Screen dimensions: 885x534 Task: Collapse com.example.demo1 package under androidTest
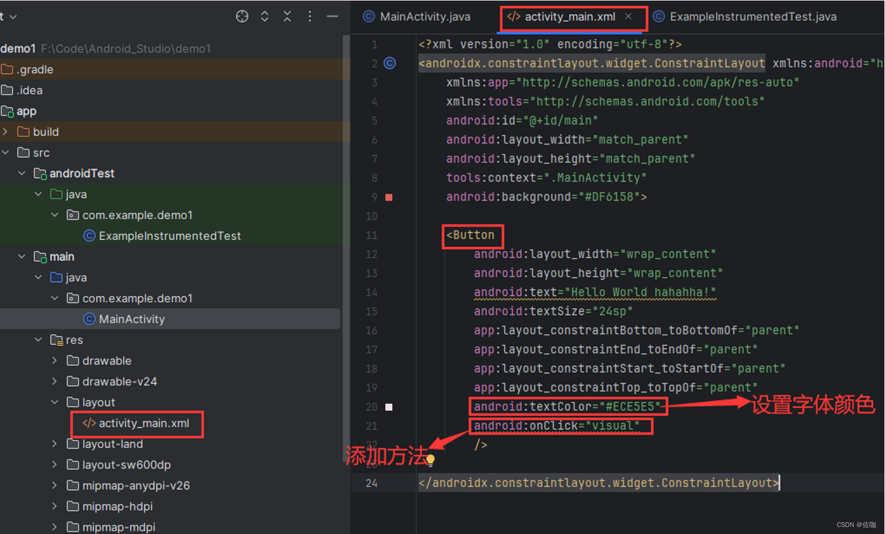click(54, 215)
